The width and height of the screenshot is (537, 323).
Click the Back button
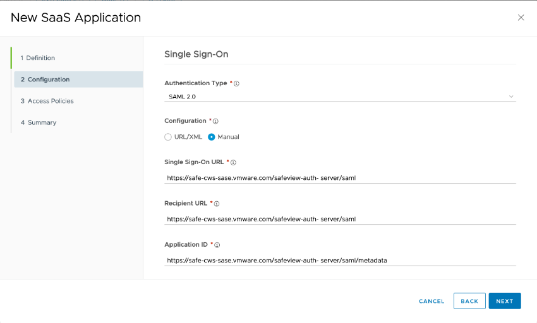[x=469, y=301]
